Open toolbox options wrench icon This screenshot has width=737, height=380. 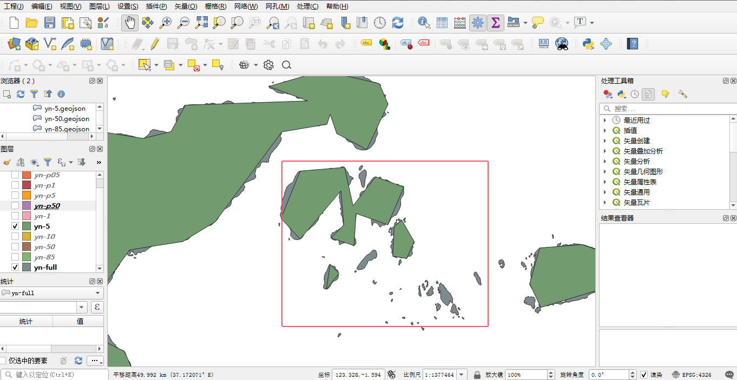[x=682, y=94]
